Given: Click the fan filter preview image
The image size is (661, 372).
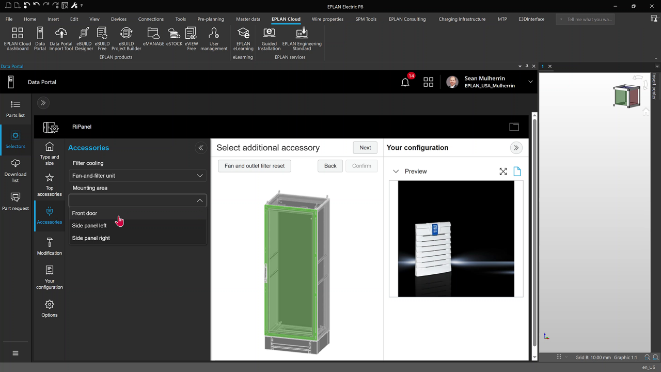Looking at the screenshot, I should pos(457,239).
